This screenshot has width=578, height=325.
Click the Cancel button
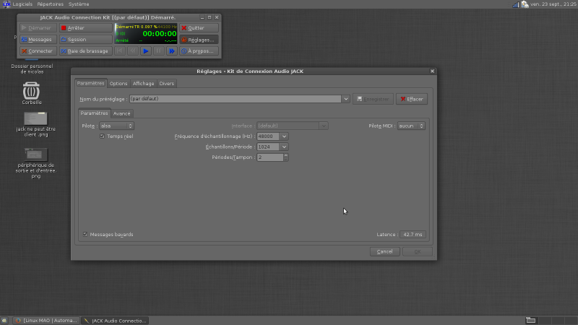click(385, 251)
